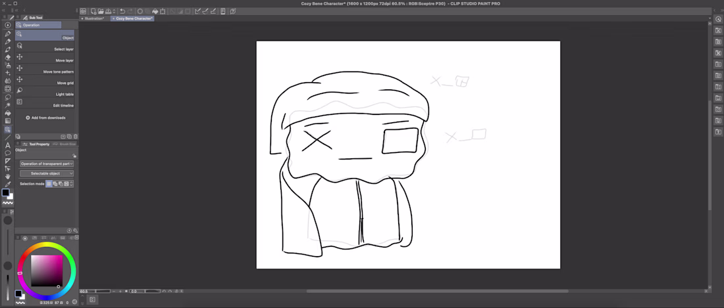The image size is (724, 308).
Task: Select the Gradient tool
Action: [8, 121]
